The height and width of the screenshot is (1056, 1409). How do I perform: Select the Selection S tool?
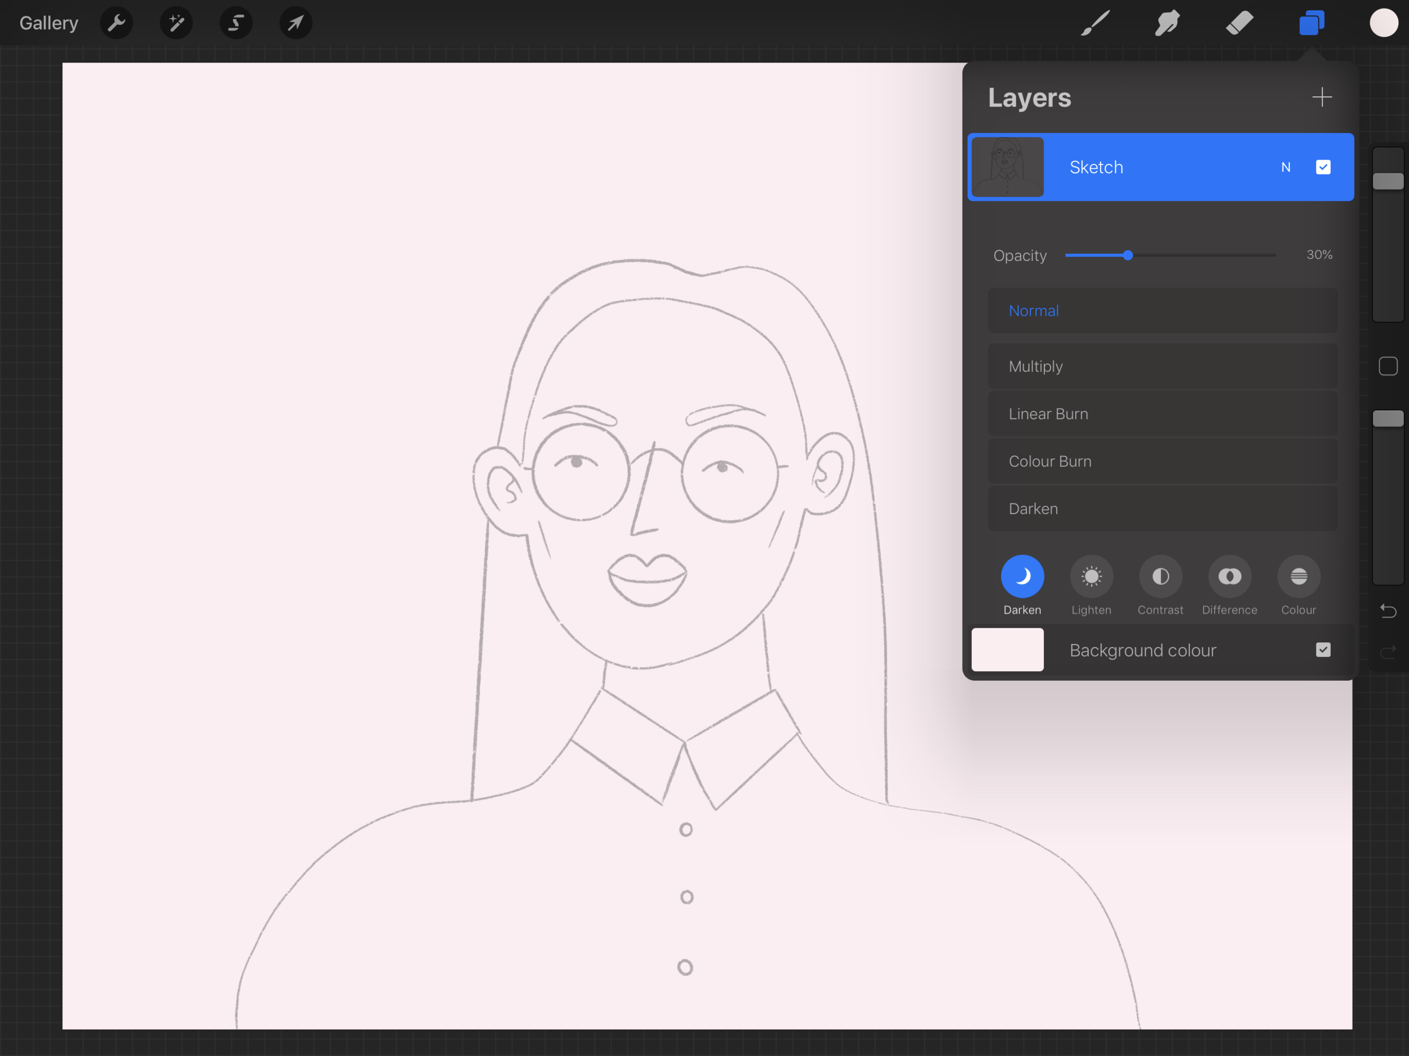(236, 24)
